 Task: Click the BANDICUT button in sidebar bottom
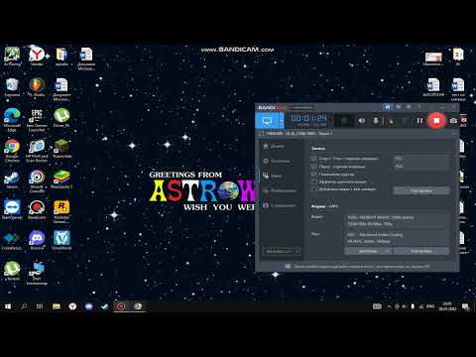pos(282,251)
